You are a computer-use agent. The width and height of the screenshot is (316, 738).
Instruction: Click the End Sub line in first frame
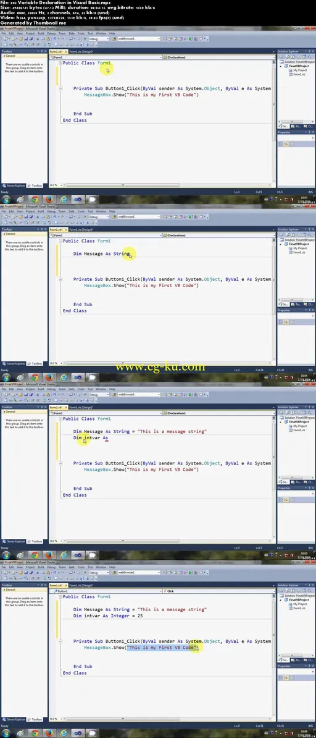[83, 113]
